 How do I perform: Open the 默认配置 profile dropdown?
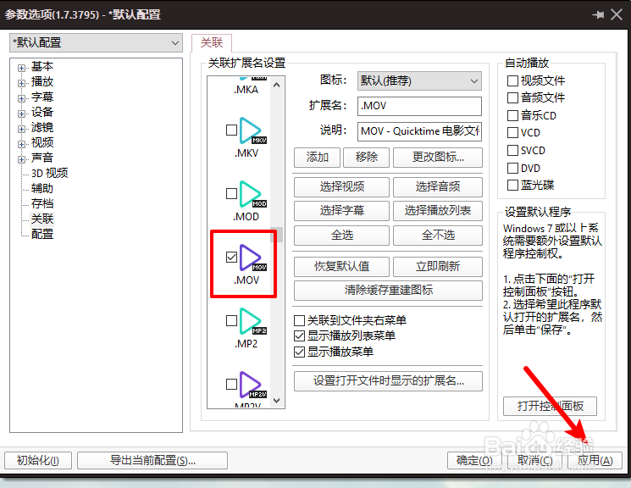point(96,42)
